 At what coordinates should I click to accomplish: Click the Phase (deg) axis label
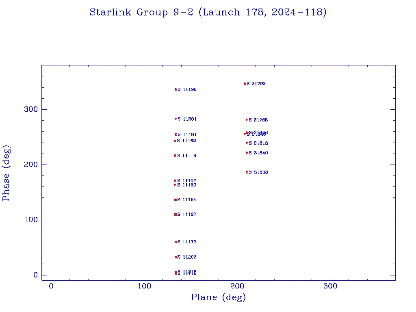[6, 173]
